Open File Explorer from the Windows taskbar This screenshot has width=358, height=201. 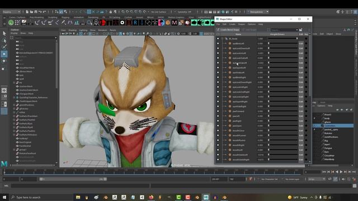tap(78, 197)
